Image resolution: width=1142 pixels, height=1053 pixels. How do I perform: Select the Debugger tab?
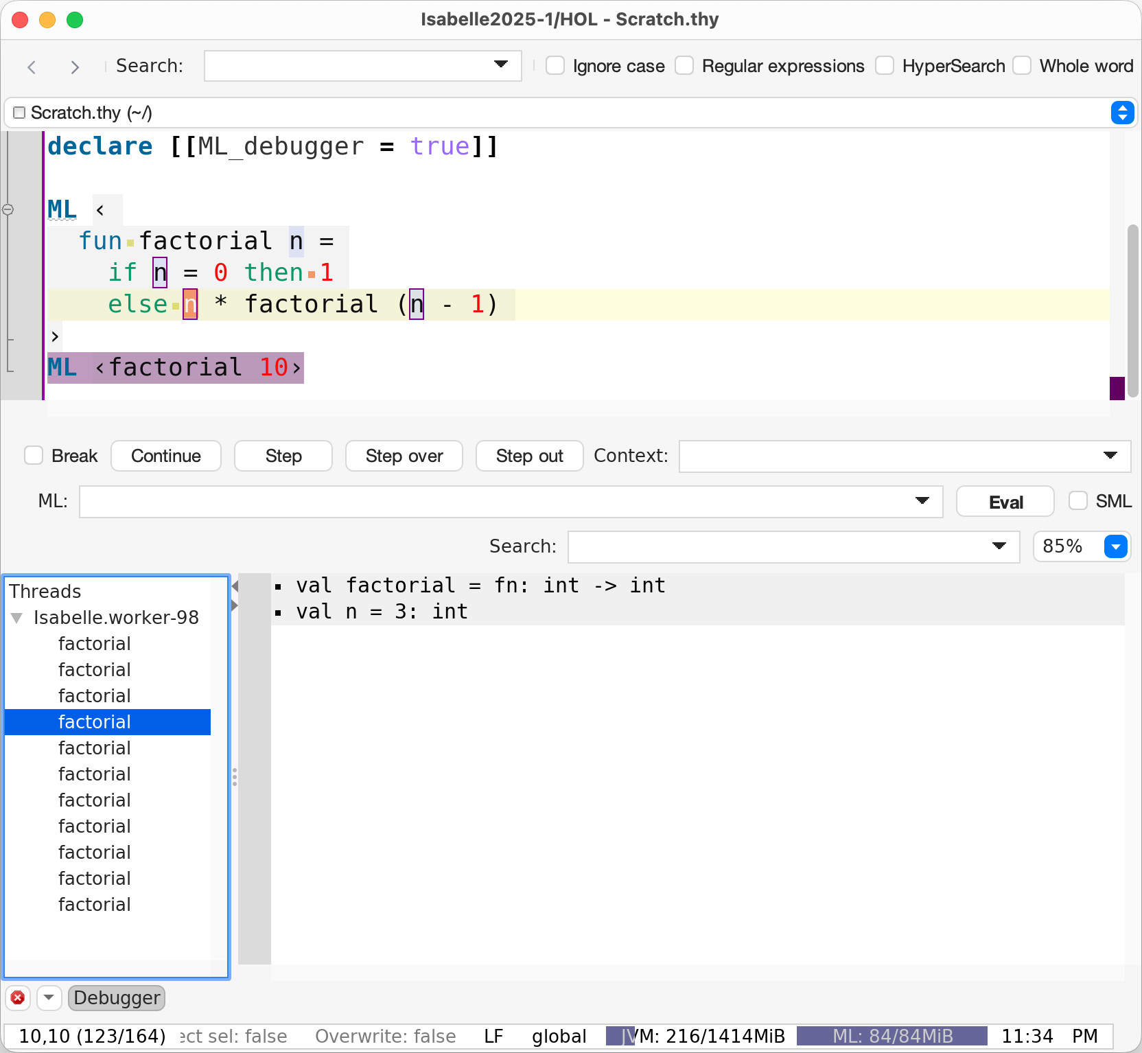pos(117,997)
